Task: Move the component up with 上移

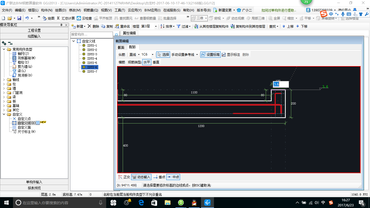Action: [x=288, y=26]
